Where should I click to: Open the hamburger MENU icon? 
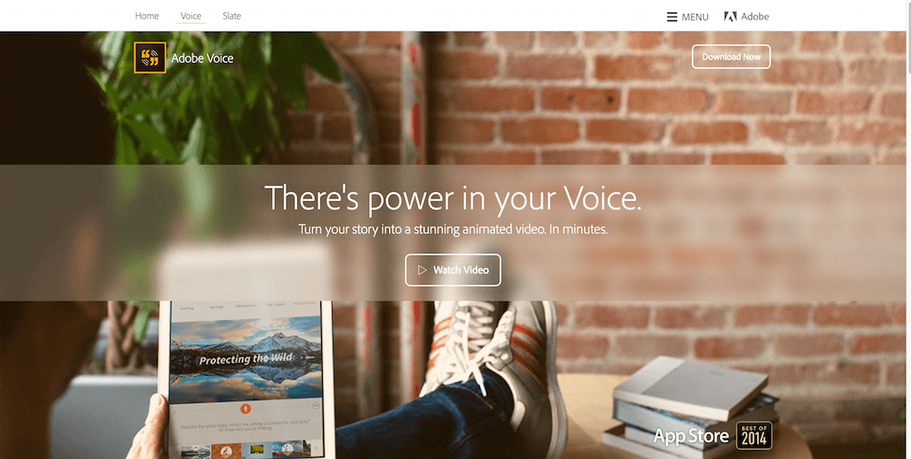point(672,17)
